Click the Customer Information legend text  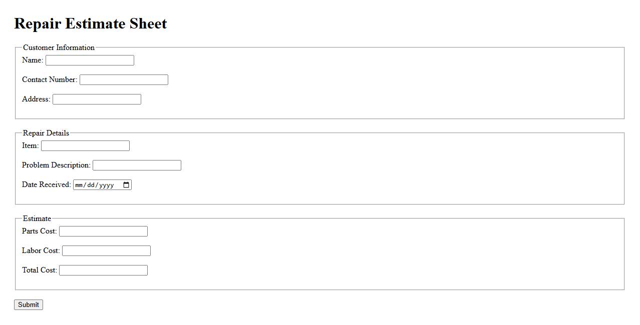pos(59,48)
